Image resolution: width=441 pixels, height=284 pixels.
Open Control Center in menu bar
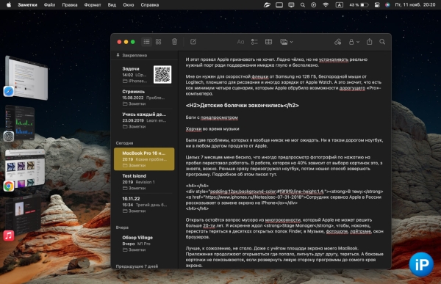(x=377, y=5)
